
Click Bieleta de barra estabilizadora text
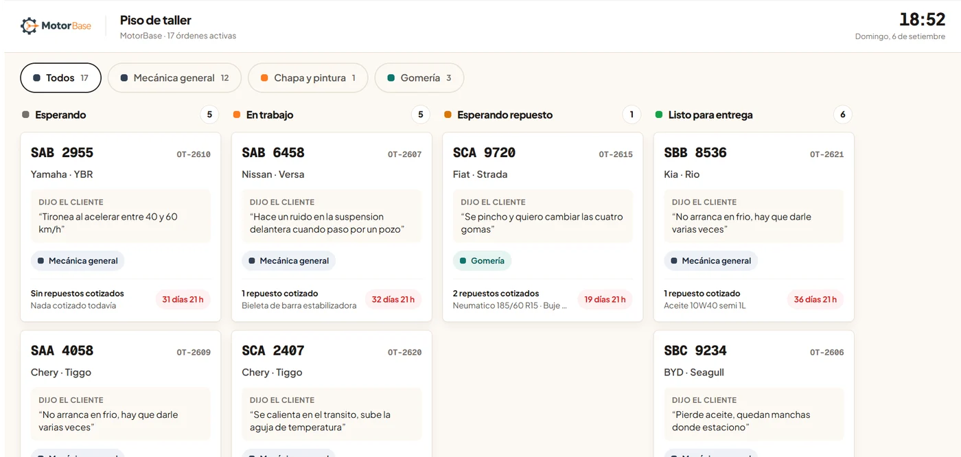tap(299, 305)
